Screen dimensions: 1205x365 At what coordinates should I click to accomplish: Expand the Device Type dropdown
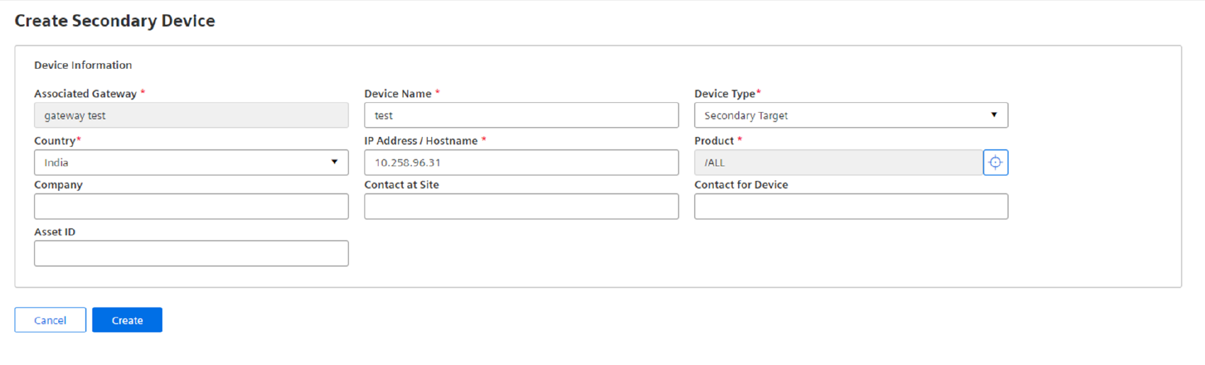pos(851,115)
